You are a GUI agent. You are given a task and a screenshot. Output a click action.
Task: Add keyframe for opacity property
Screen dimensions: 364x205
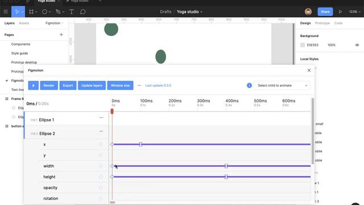point(101,187)
